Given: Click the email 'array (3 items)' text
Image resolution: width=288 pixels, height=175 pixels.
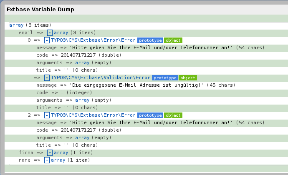Looking at the screenshot, I should click(x=75, y=32).
